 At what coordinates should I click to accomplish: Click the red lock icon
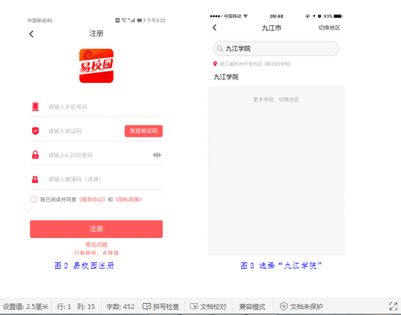pos(35,155)
